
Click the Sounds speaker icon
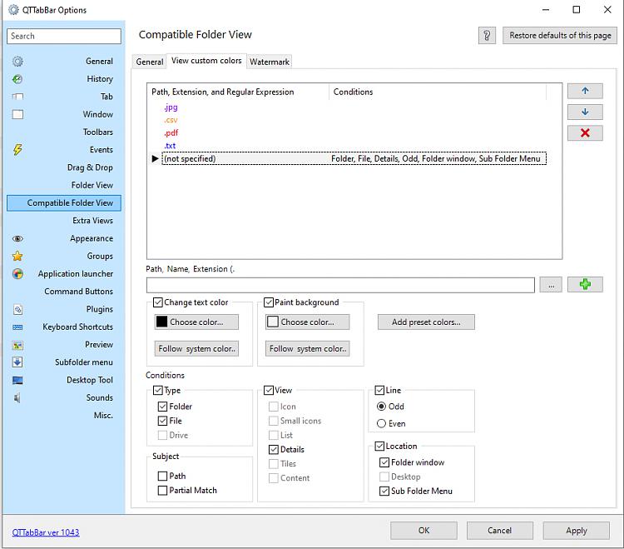pos(17,397)
